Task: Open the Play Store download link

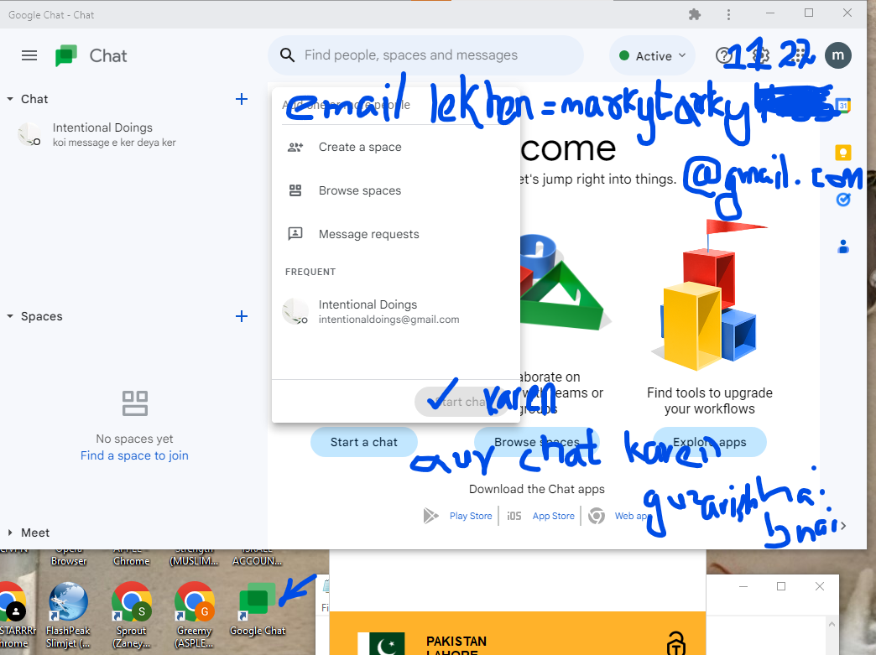Action: [471, 516]
